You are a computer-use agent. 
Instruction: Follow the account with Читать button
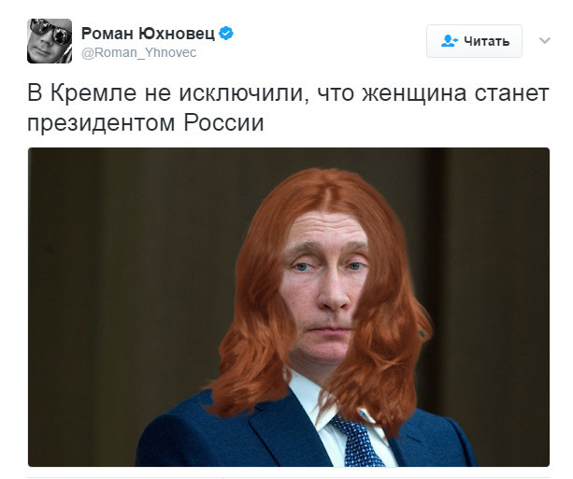474,41
